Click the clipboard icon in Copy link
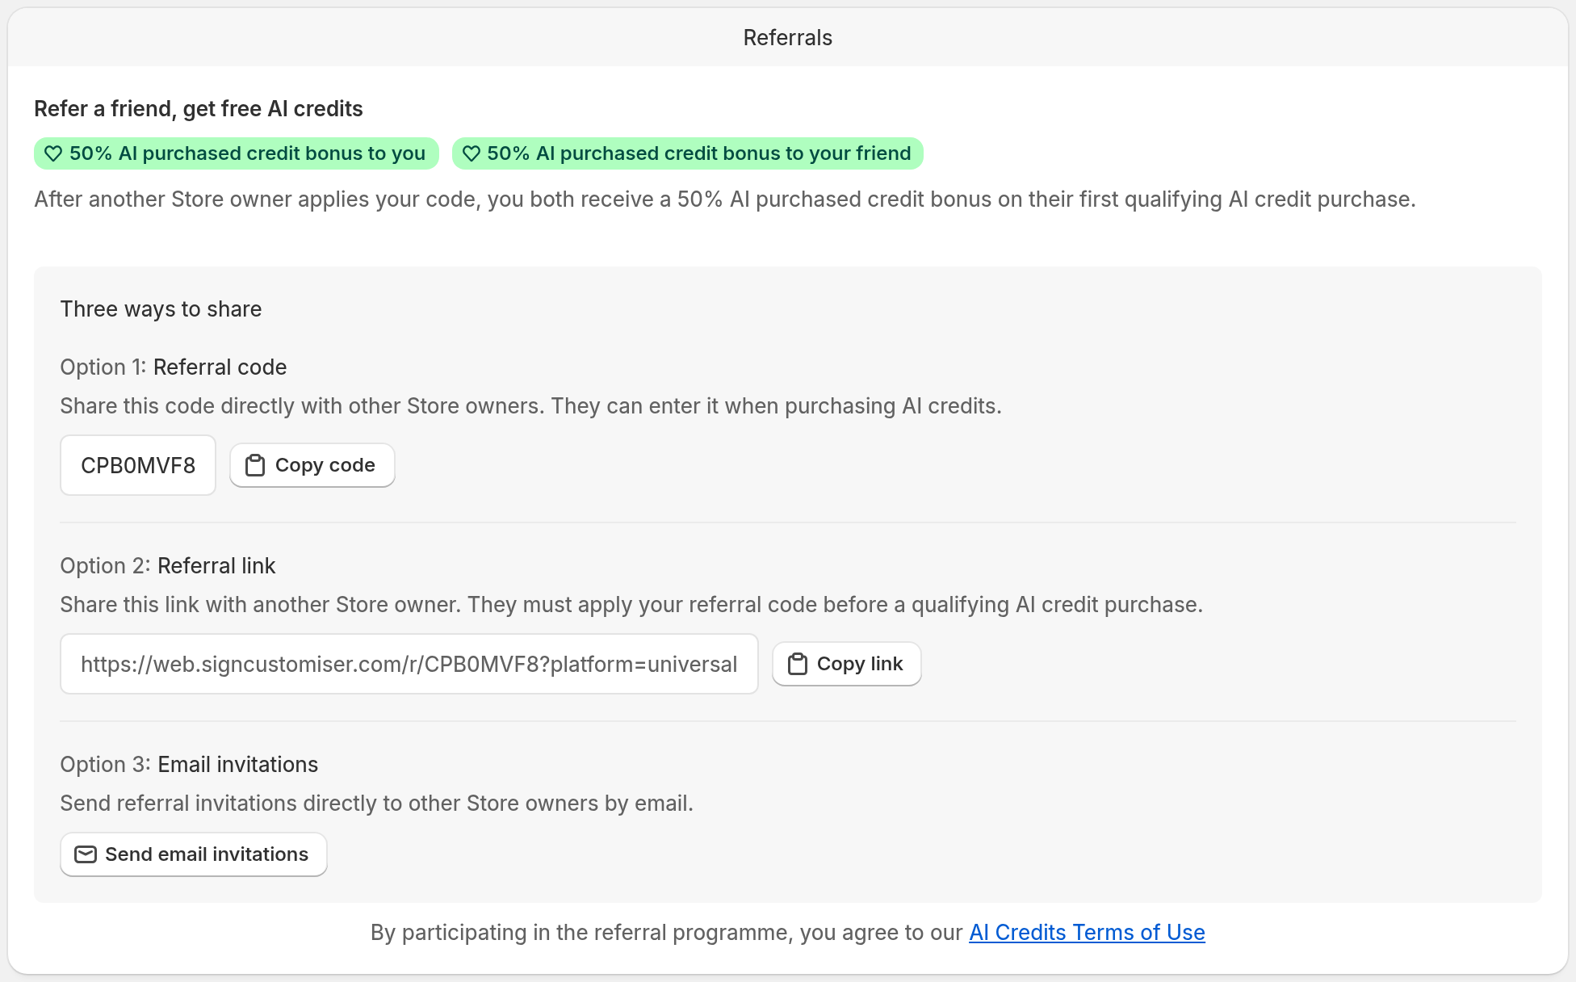 (798, 664)
